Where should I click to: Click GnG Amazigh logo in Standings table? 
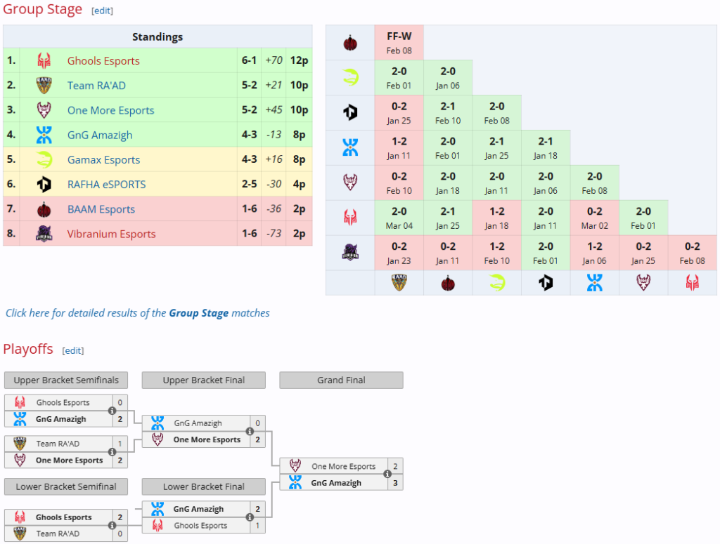(x=44, y=135)
